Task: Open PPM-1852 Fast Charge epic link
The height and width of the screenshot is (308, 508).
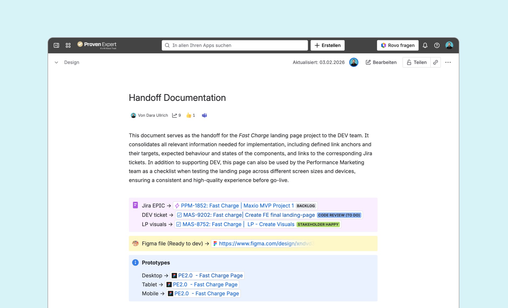Action: (237, 206)
